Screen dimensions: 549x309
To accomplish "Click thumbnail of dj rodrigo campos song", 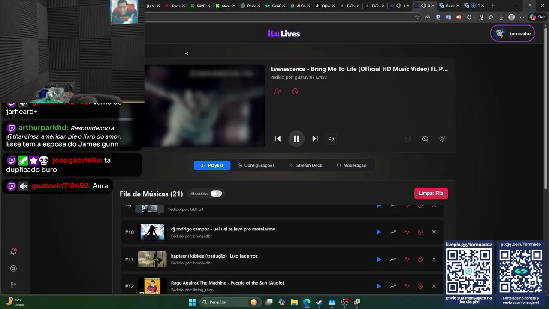I will (x=152, y=232).
